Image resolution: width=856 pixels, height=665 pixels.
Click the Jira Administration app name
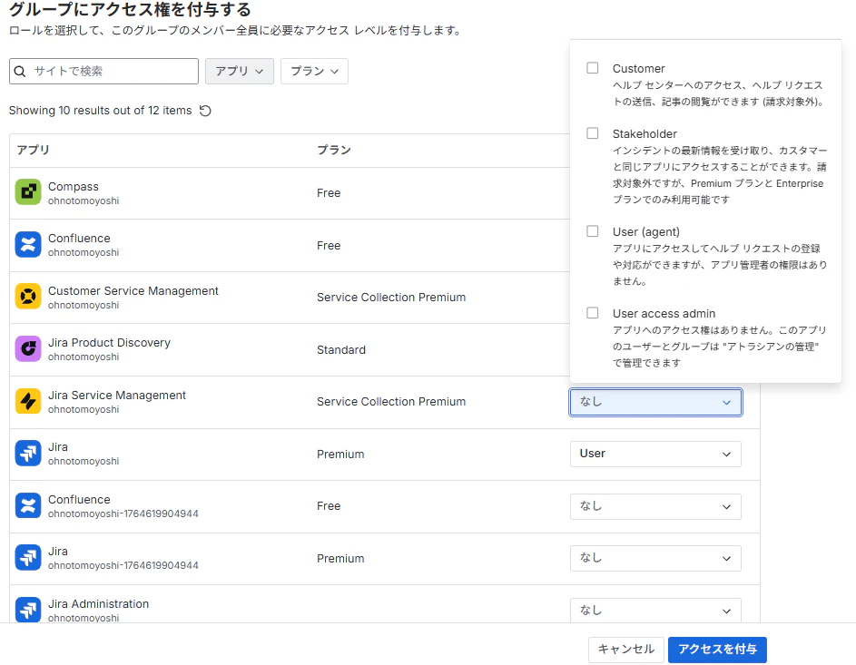(x=98, y=604)
